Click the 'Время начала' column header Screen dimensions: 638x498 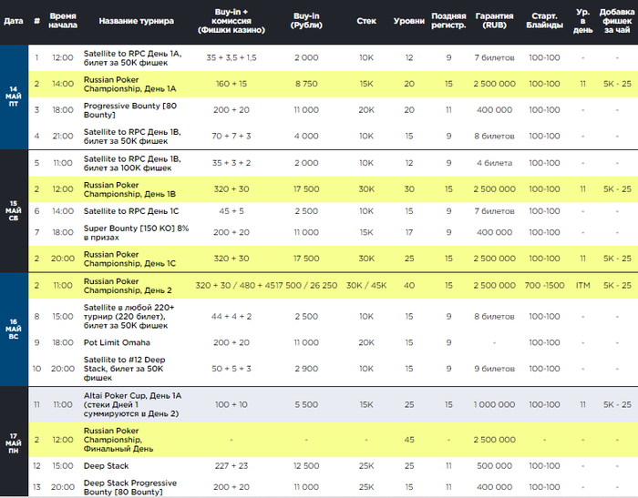click(63, 21)
